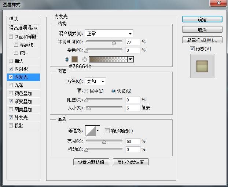The height and width of the screenshot is (187, 228).
Task: Click 新建样式(W)... button
Action: (202, 40)
